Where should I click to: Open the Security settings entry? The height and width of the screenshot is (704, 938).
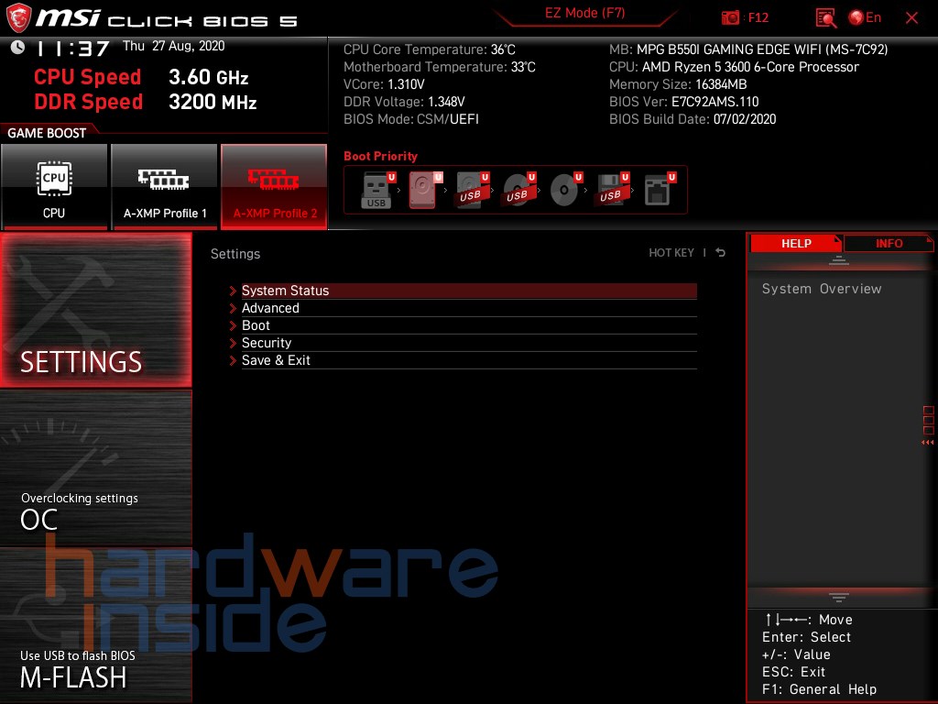(469, 343)
